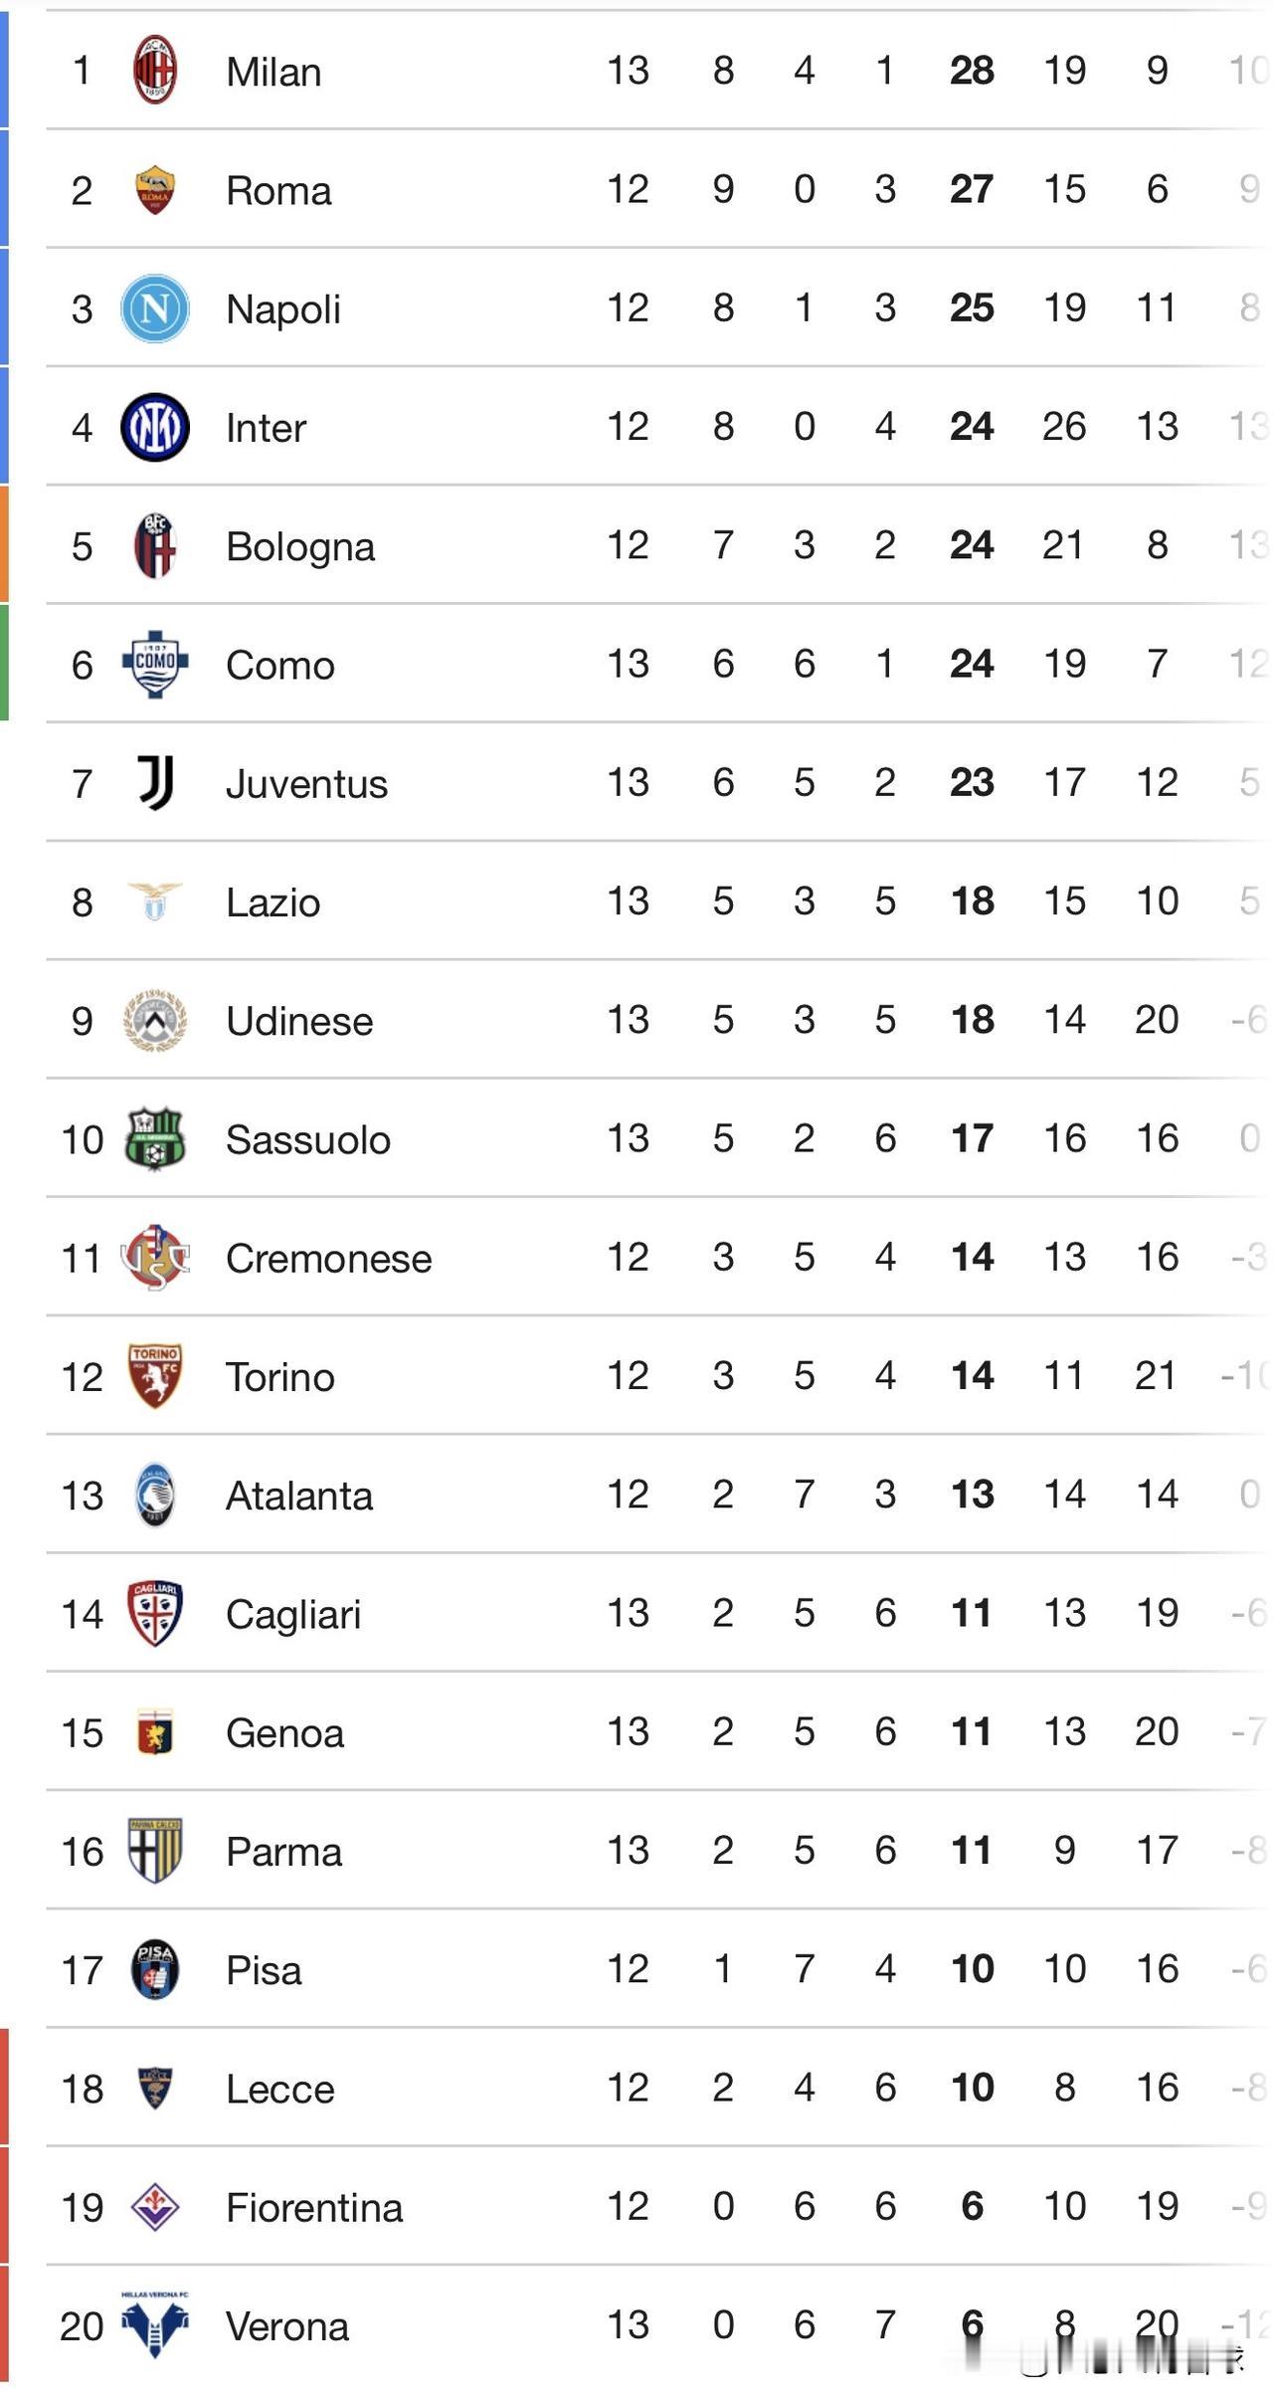Open the Torino team crest
The height and width of the screenshot is (2403, 1273).
tap(154, 1376)
